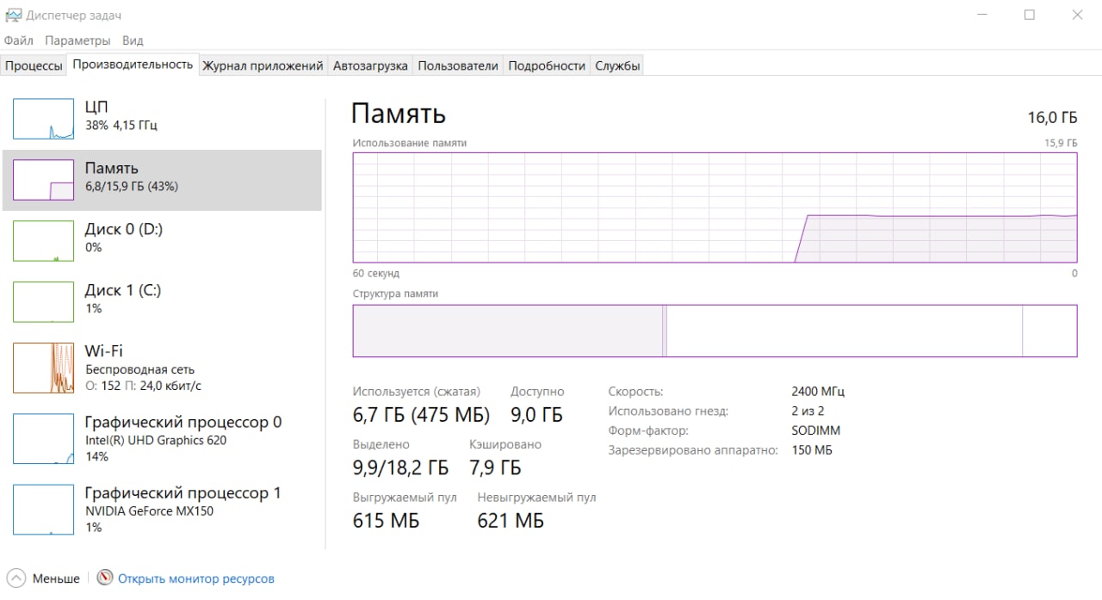Open the Файл menu

point(19,40)
